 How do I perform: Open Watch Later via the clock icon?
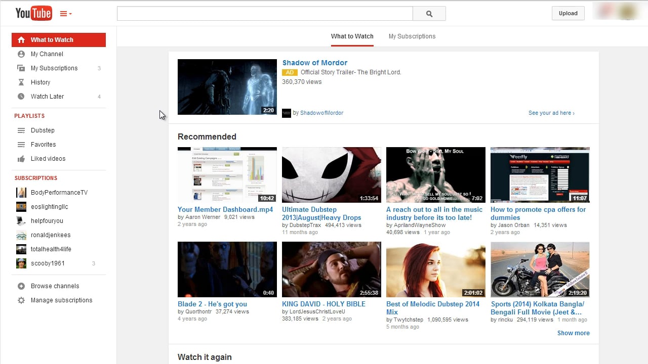[x=21, y=96]
